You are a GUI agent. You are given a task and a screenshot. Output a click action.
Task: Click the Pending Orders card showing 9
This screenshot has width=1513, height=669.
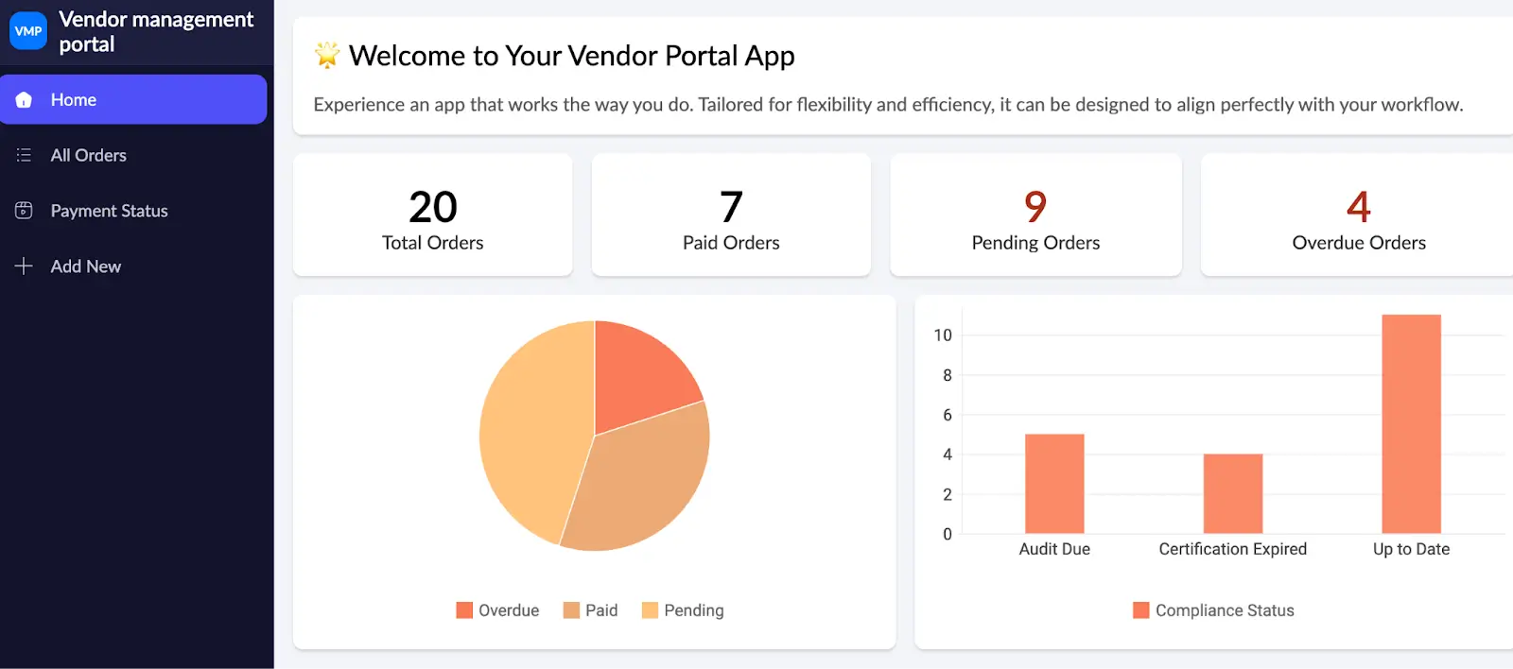(x=1035, y=215)
